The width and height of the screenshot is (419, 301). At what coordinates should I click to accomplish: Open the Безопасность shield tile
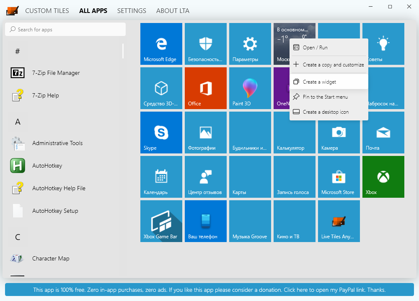point(205,44)
